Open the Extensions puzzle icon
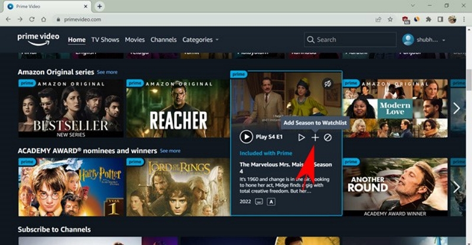Image resolution: width=472 pixels, height=245 pixels. (x=428, y=19)
